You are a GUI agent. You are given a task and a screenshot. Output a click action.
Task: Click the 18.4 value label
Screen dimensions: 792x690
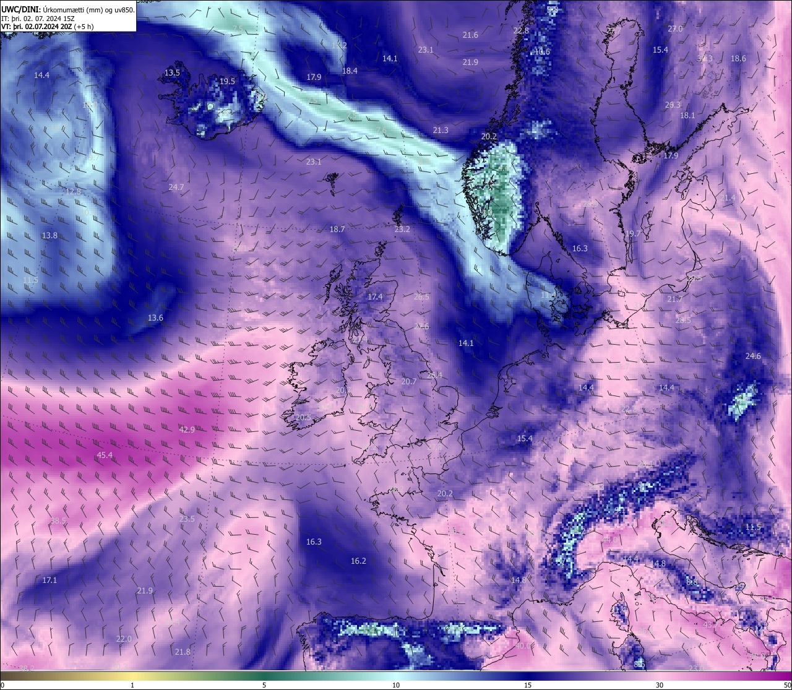(x=350, y=71)
